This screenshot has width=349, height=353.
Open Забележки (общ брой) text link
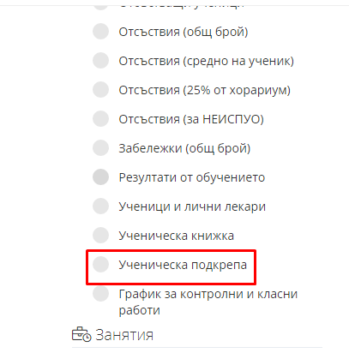pos(184,148)
